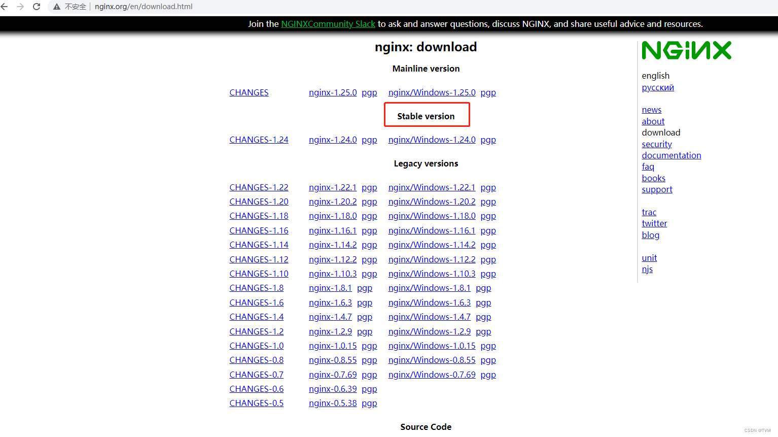Go to the security page
The image size is (778, 437).
pyautogui.click(x=656, y=144)
